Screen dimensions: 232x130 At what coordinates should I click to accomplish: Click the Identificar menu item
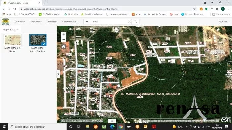tap(52, 22)
